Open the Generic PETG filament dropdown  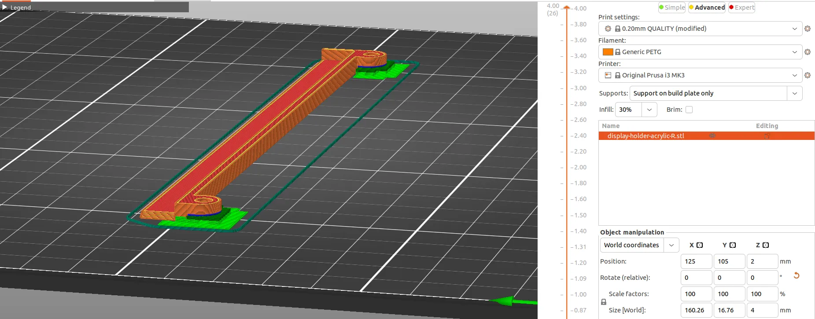point(700,52)
